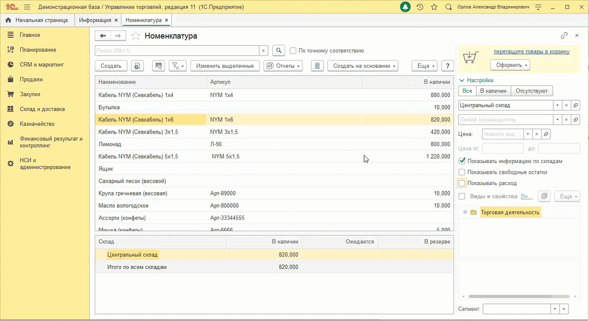Select the В наличии filter toggle
This screenshot has height=321, width=589.
tap(493, 91)
